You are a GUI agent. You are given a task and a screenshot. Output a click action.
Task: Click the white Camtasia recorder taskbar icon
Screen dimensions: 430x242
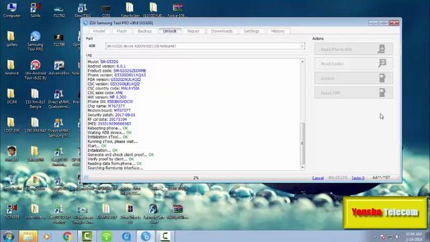point(165,236)
